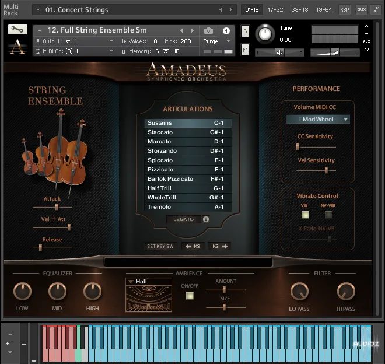Click the HIGH equalizer knob
This screenshot has height=364, width=385.
[x=93, y=292]
